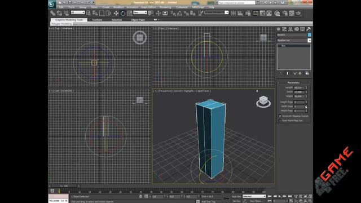Activate the Select Object tool

click(88, 13)
